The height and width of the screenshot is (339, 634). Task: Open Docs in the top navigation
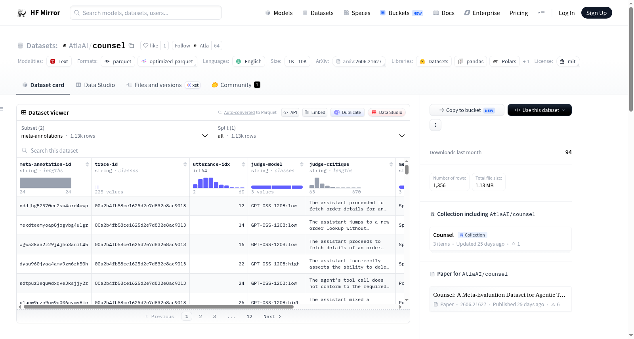444,13
